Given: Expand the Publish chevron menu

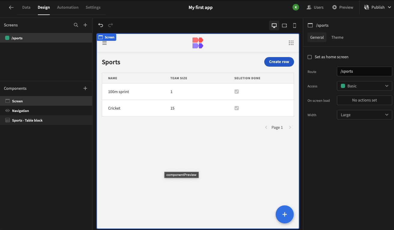Looking at the screenshot, I should (389, 7).
